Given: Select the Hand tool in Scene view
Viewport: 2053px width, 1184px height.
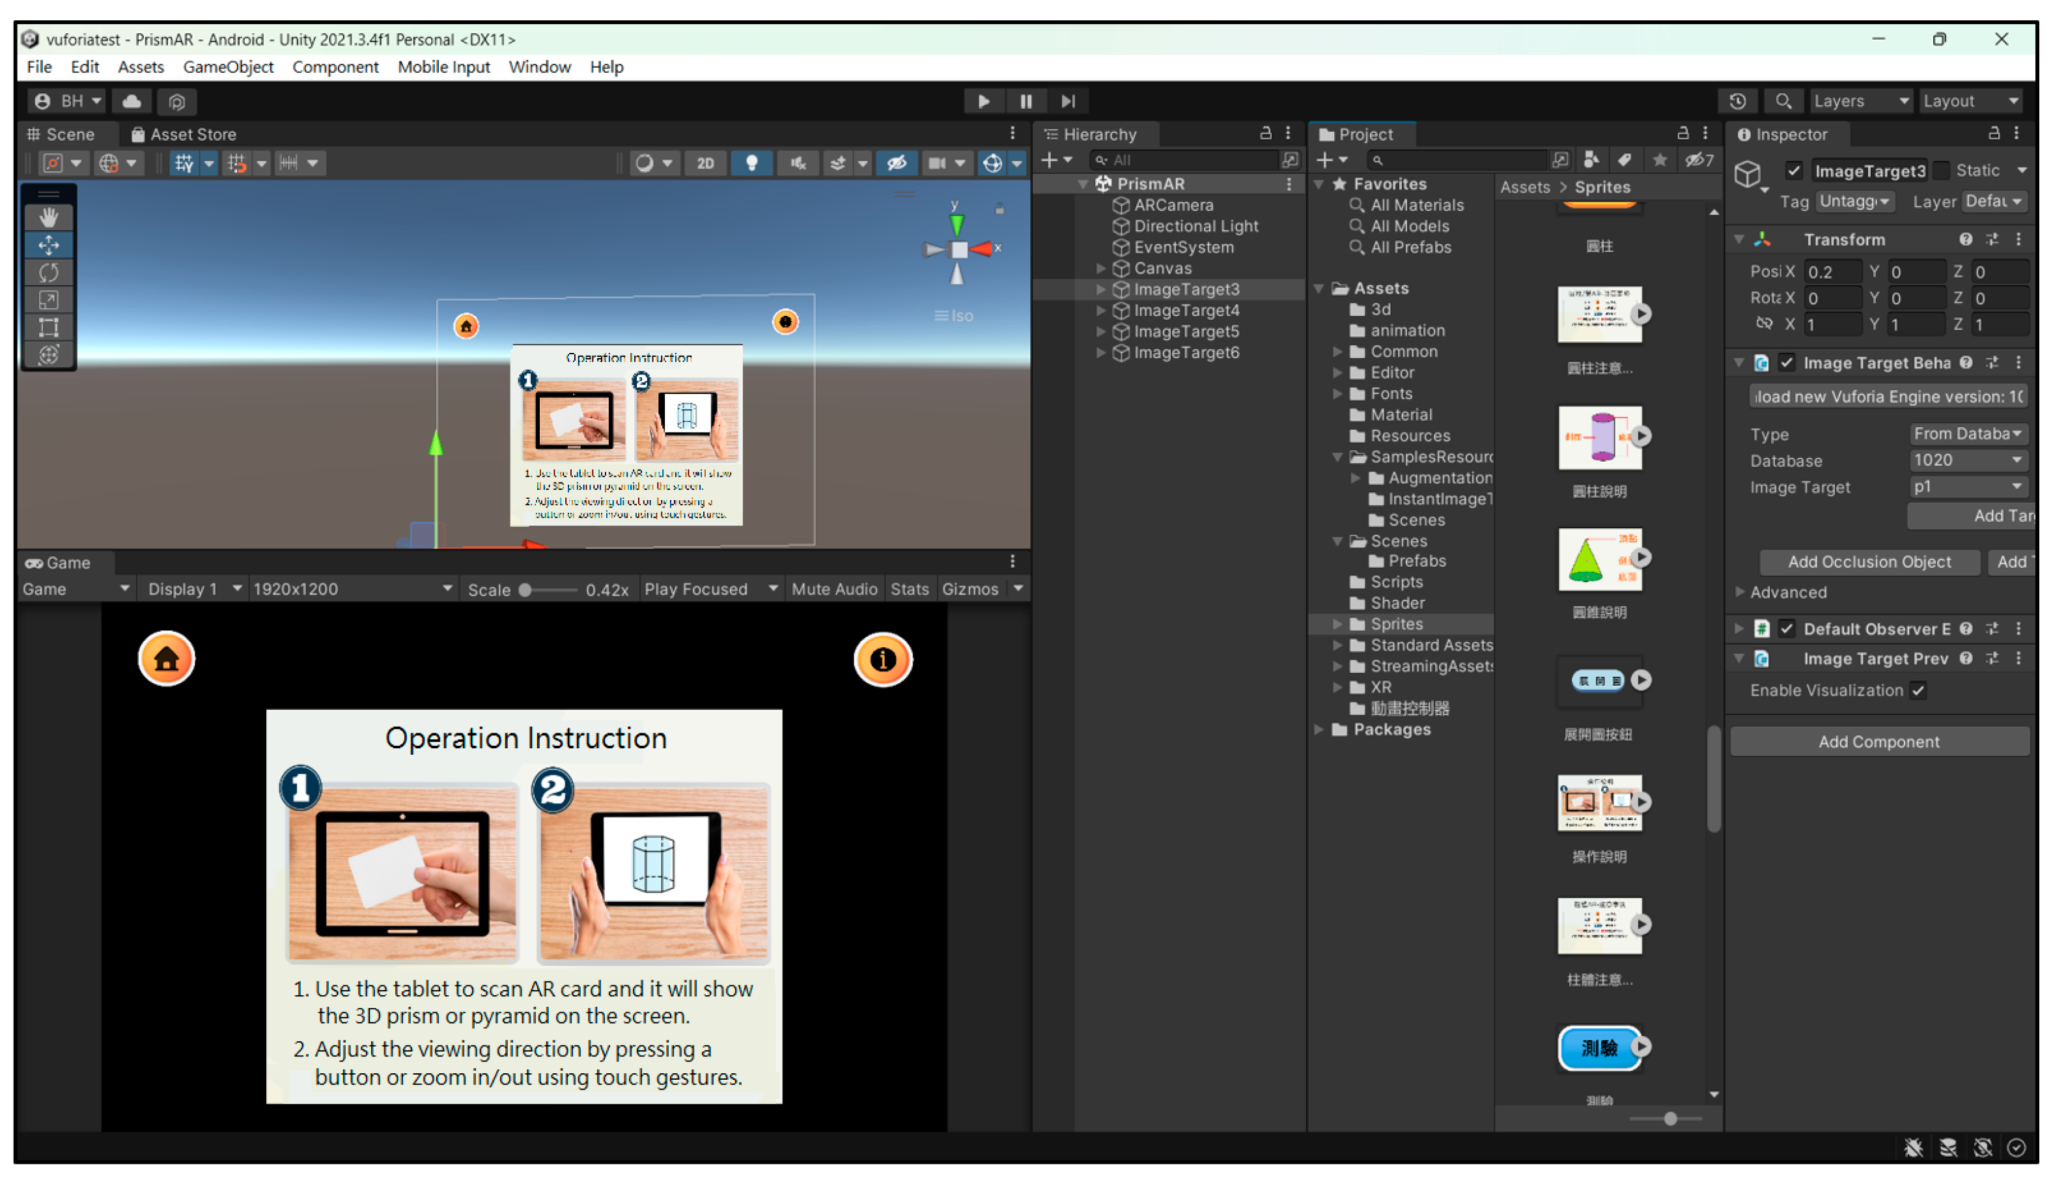Looking at the screenshot, I should [49, 217].
